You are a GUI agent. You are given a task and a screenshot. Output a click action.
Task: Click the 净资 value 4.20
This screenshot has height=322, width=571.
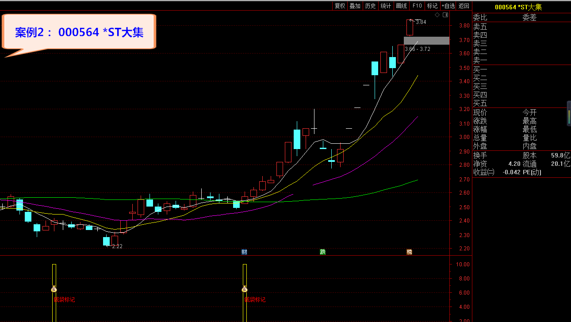[514, 164]
